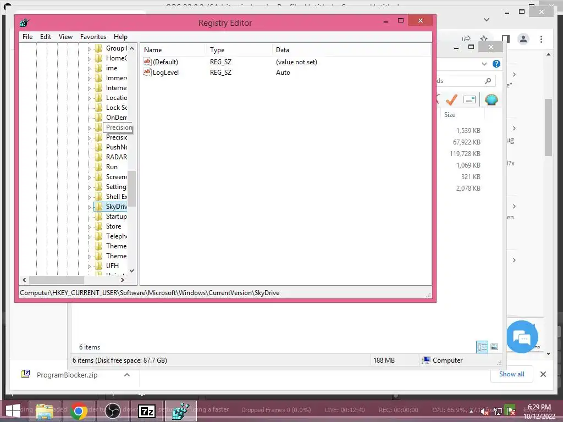Viewport: 563px width, 422px height.
Task: Open the blue help question mark icon
Action: [x=496, y=64]
